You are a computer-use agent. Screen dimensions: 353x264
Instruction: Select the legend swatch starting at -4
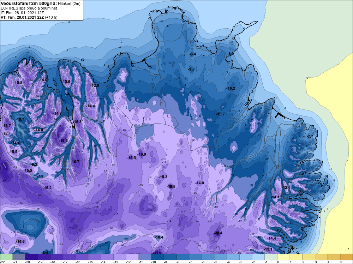(233, 257)
